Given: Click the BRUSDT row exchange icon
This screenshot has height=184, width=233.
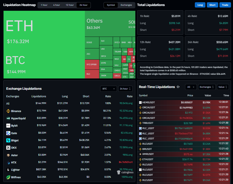Looking at the screenshot, I should pos(140,149).
